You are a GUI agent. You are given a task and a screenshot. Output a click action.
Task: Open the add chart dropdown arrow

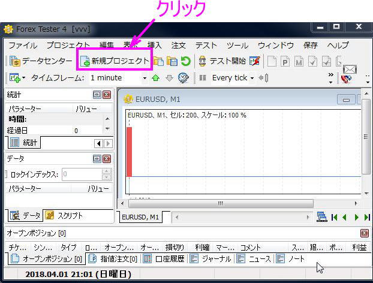pos(23,78)
